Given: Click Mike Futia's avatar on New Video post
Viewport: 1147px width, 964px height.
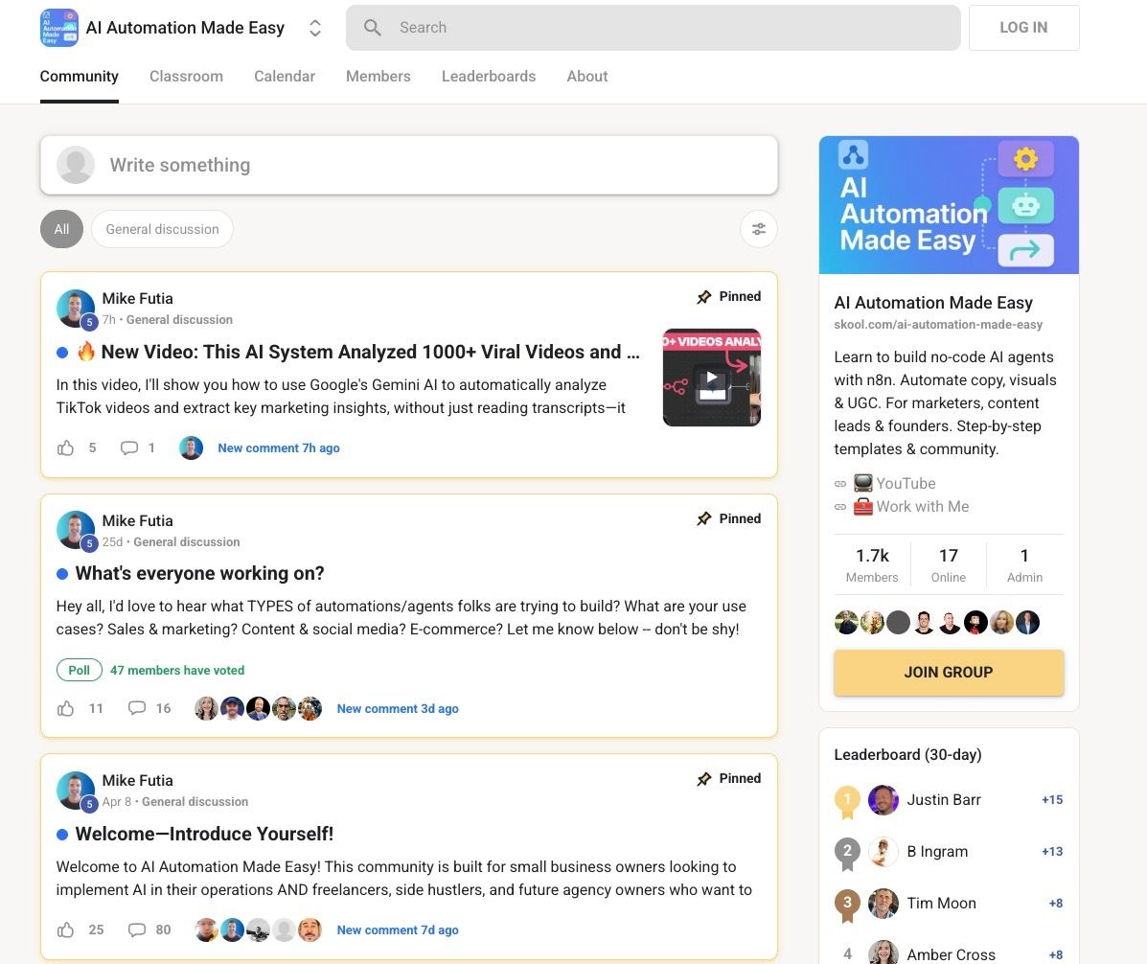Looking at the screenshot, I should tap(76, 308).
